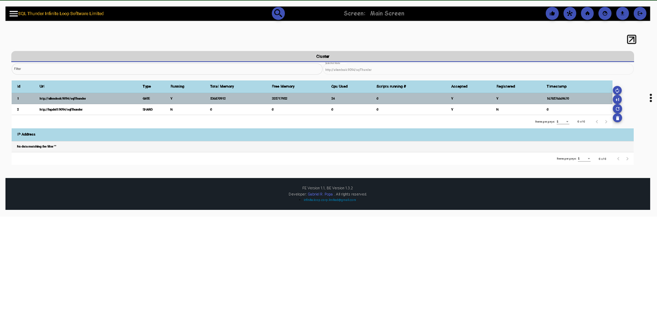The width and height of the screenshot is (657, 329).
Task: Click timestamp value 1678576669670
Action: point(558,99)
